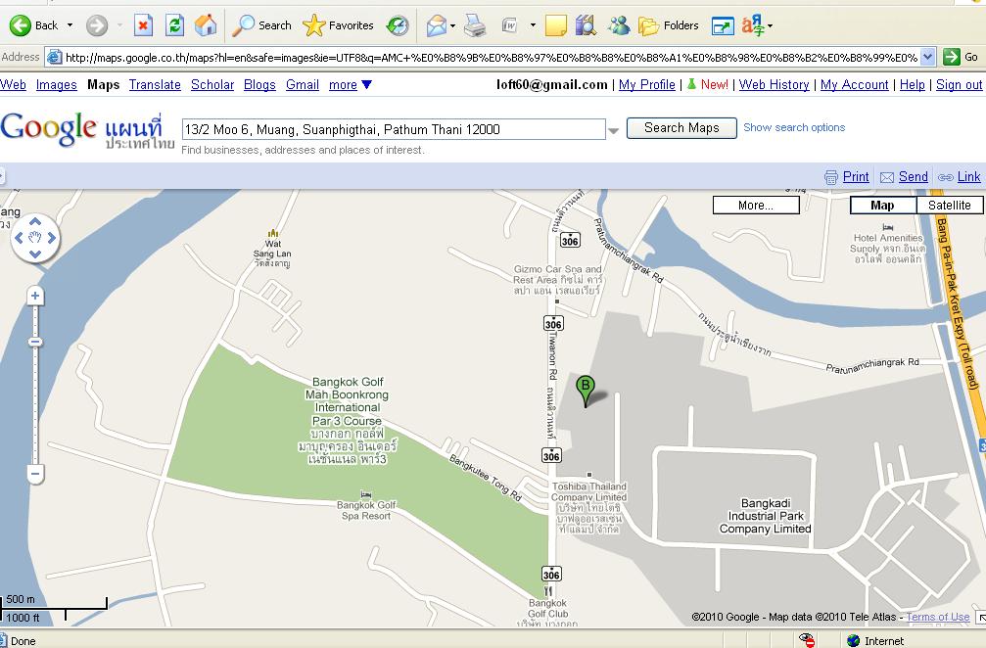Stop page loading with red X icon
This screenshot has width=986, height=648.
tap(143, 25)
